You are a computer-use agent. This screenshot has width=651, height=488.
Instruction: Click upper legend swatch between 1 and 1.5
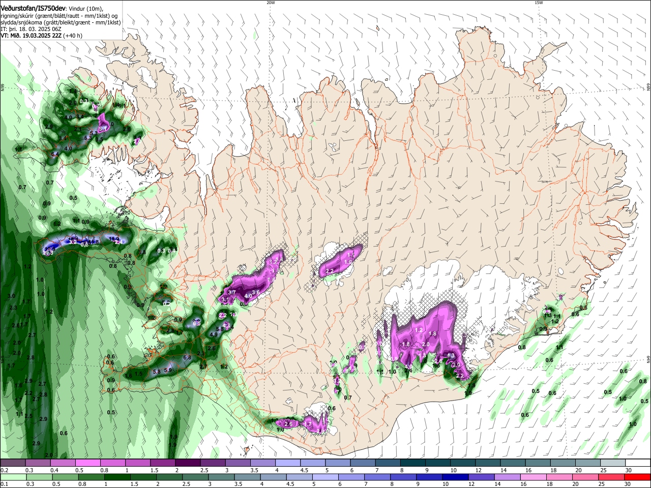(x=138, y=463)
